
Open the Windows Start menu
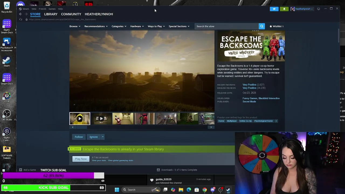[x=117, y=190]
